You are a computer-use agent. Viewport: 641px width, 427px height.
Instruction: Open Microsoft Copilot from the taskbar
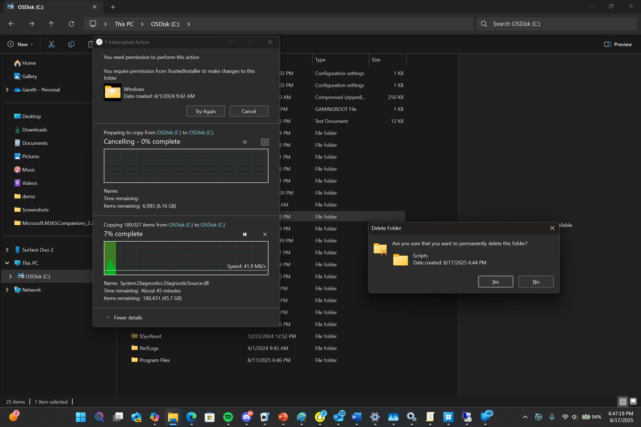point(154,417)
